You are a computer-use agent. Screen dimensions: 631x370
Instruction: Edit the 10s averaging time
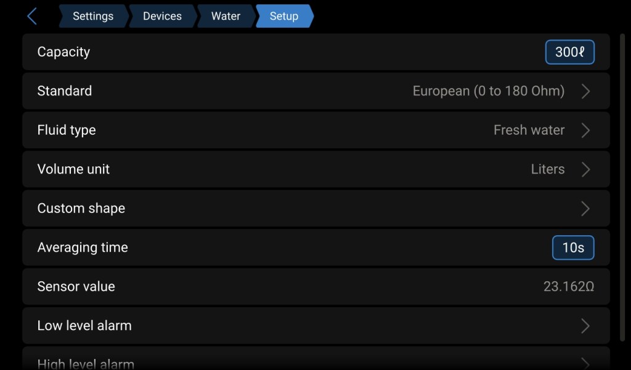(x=572, y=247)
